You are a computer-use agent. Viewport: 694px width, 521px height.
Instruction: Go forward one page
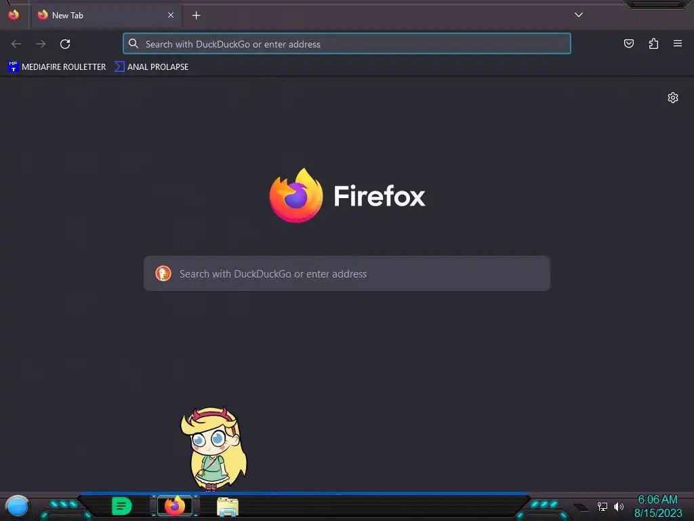pyautogui.click(x=41, y=44)
